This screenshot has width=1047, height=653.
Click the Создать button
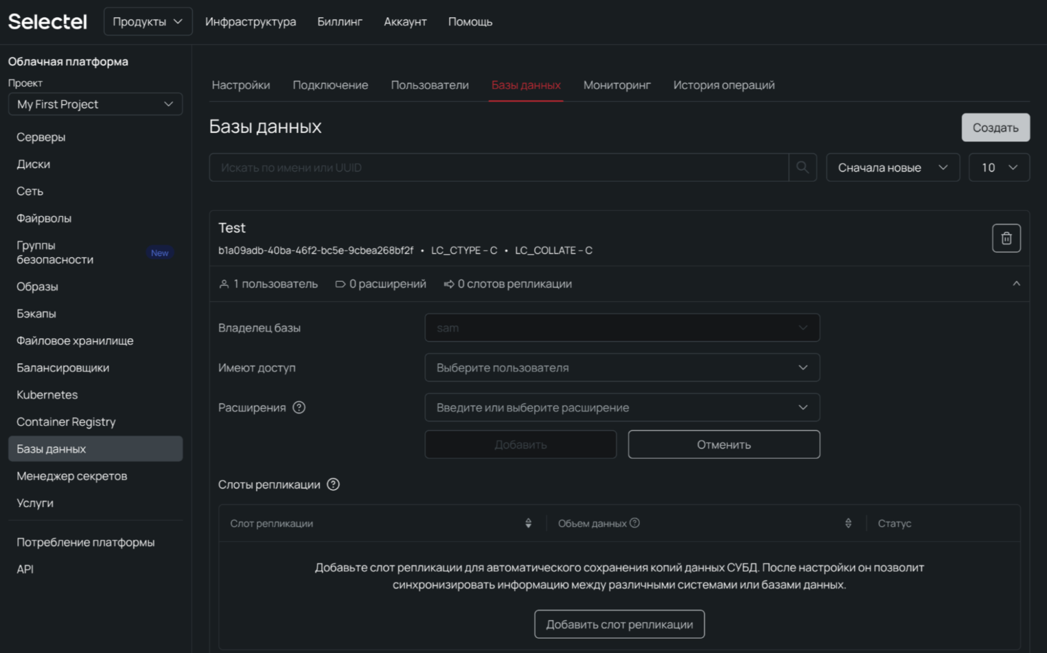[x=995, y=128]
